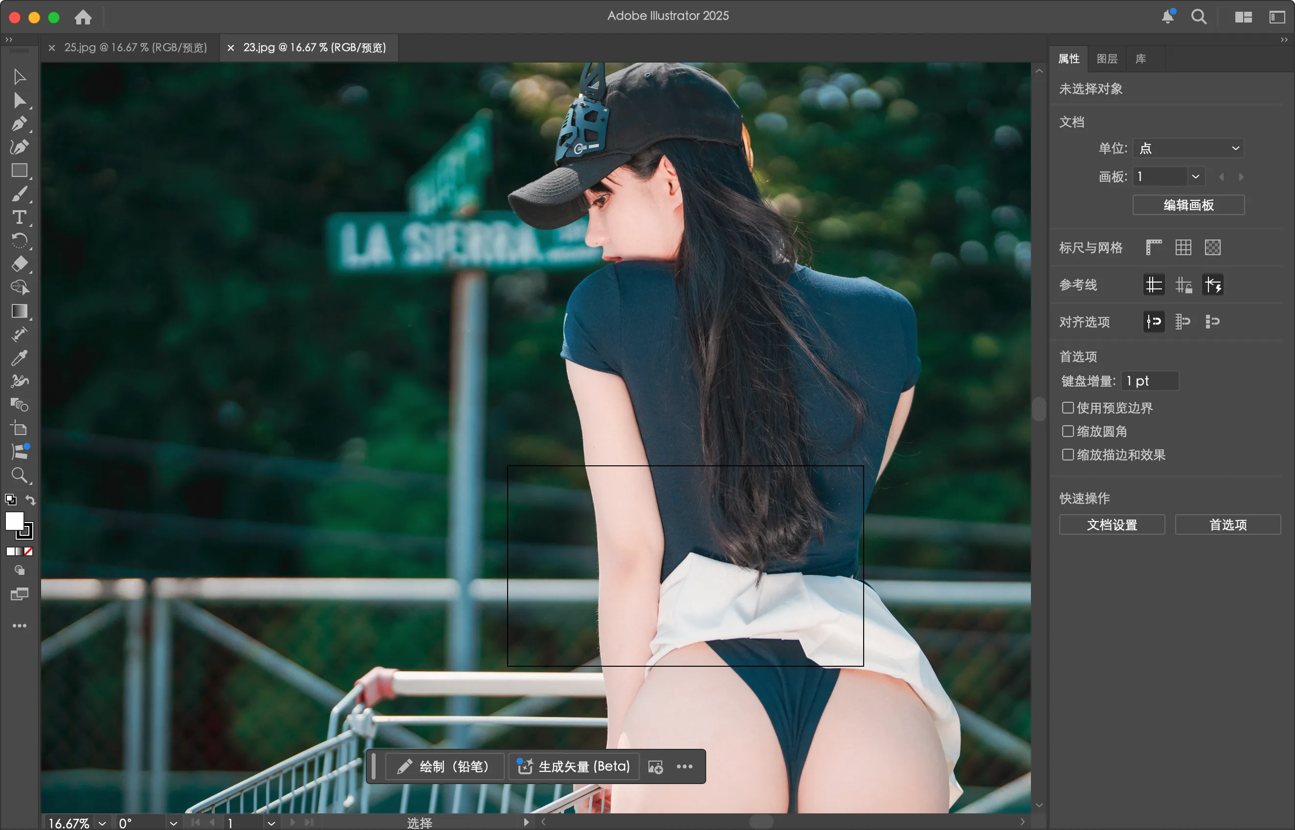
Task: Show rulers icon in properties panel
Action: pos(1153,247)
